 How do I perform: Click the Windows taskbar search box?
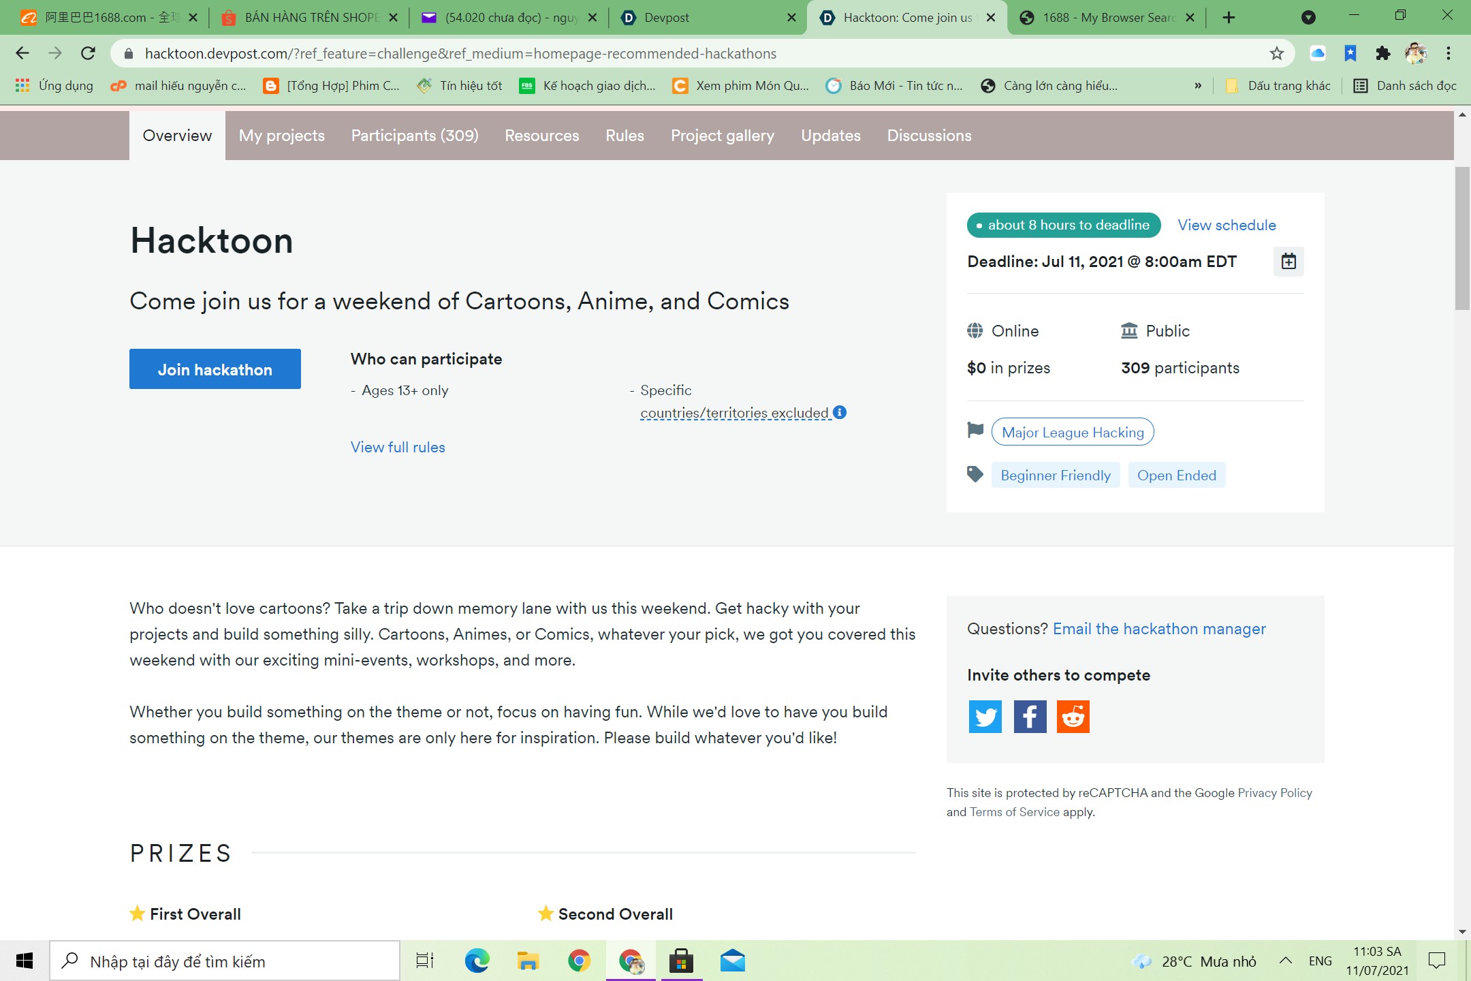(x=225, y=961)
